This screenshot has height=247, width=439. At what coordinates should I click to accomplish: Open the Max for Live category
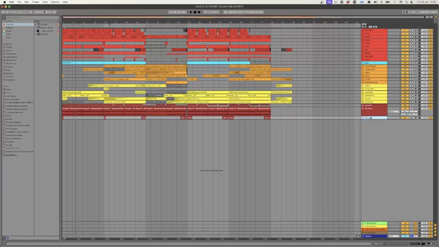click(x=12, y=64)
